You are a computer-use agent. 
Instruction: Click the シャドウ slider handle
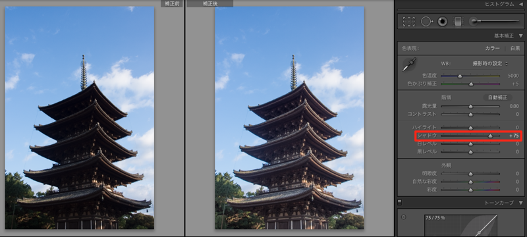click(x=490, y=136)
